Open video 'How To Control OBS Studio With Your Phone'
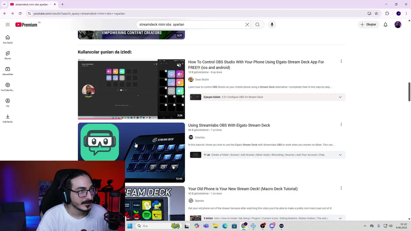 256,65
